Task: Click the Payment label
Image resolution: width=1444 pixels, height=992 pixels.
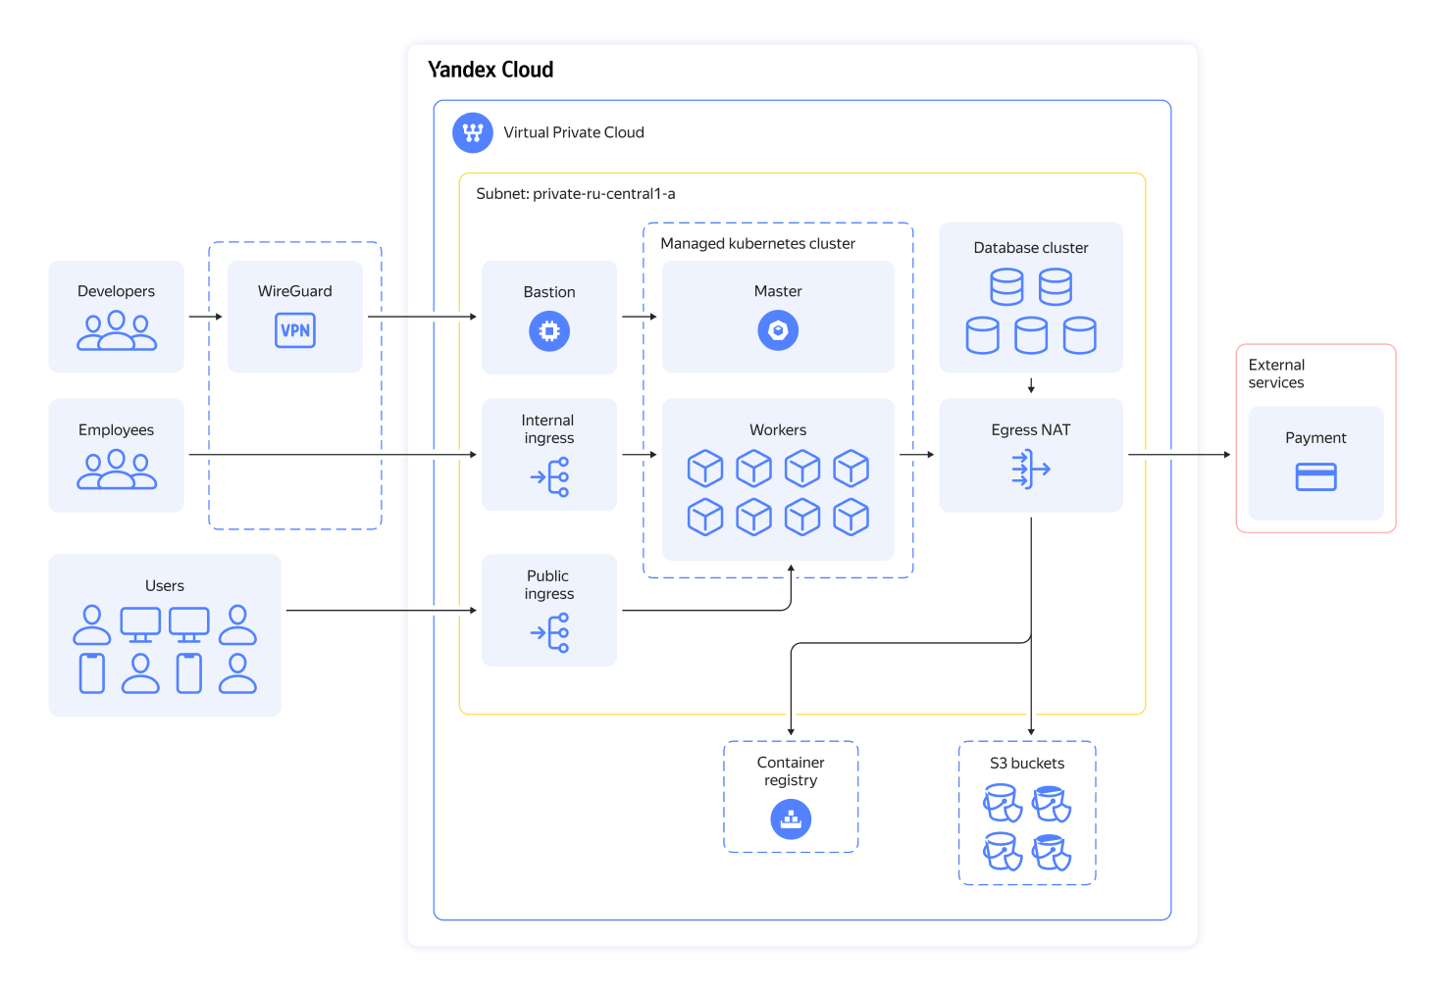Action: (1315, 438)
